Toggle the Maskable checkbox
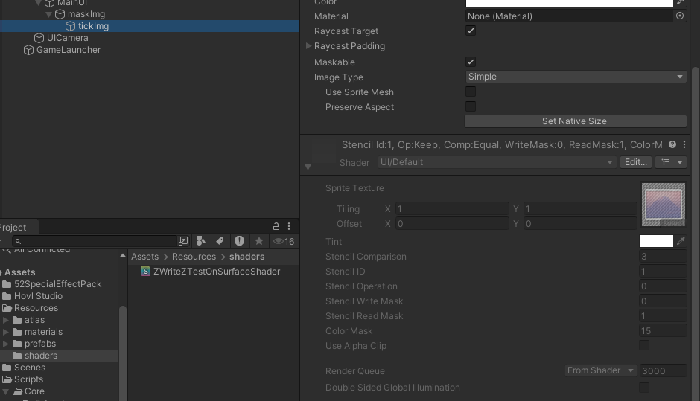The image size is (700, 401). [471, 62]
